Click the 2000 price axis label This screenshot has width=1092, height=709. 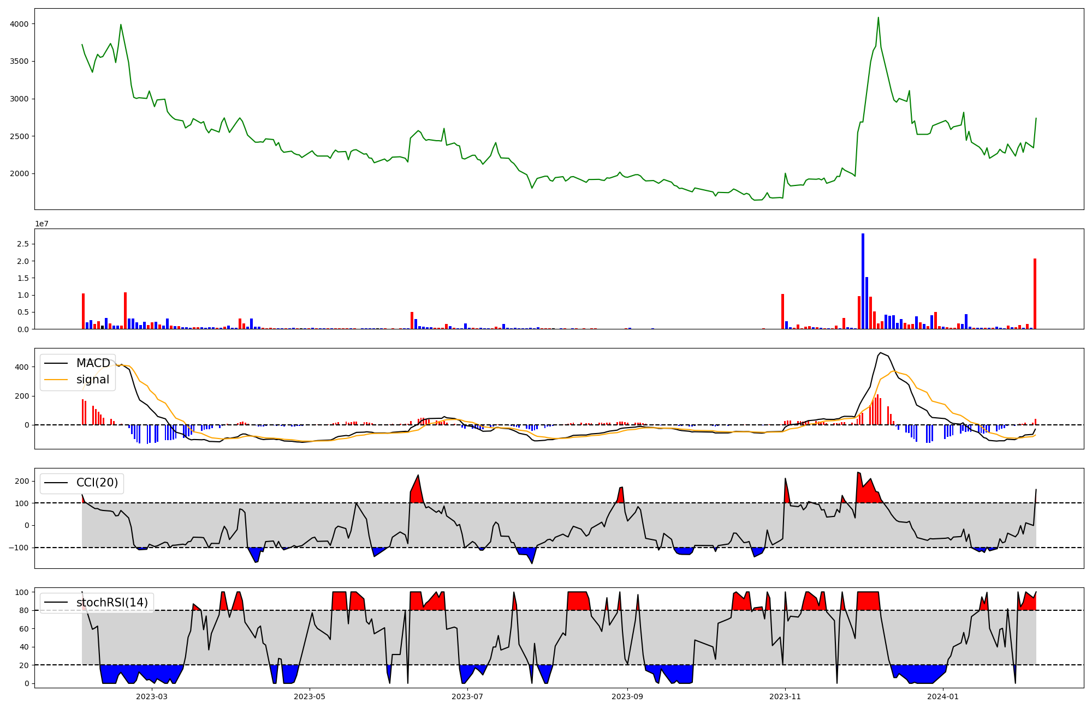19,174
